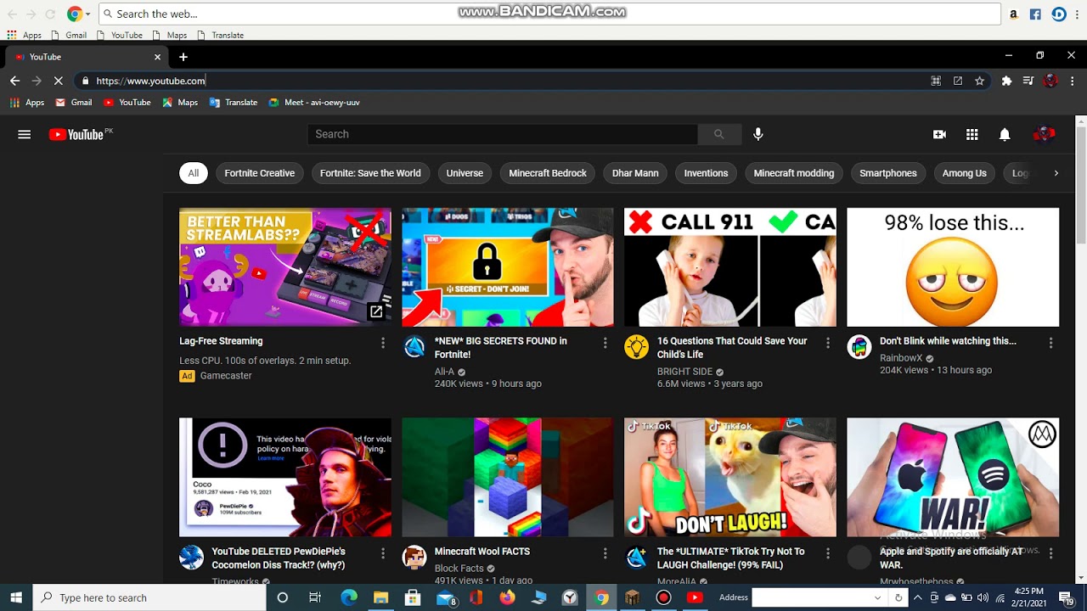Select the Among Us filter chip
1087x611 pixels.
click(965, 173)
